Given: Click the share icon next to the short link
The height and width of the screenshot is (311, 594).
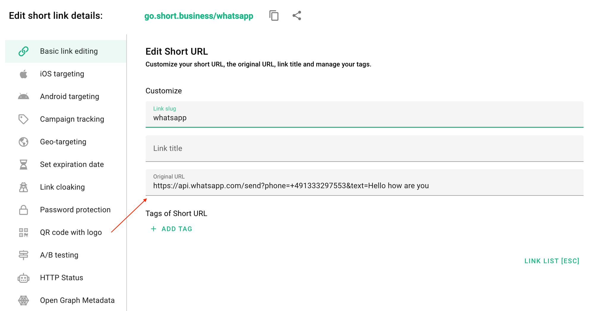Looking at the screenshot, I should pyautogui.click(x=296, y=15).
